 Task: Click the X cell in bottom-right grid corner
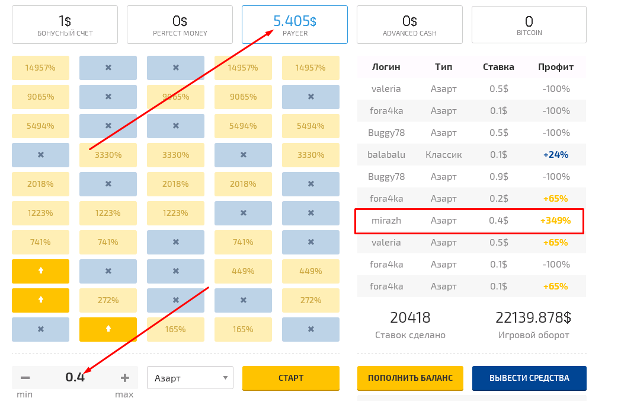(311, 329)
